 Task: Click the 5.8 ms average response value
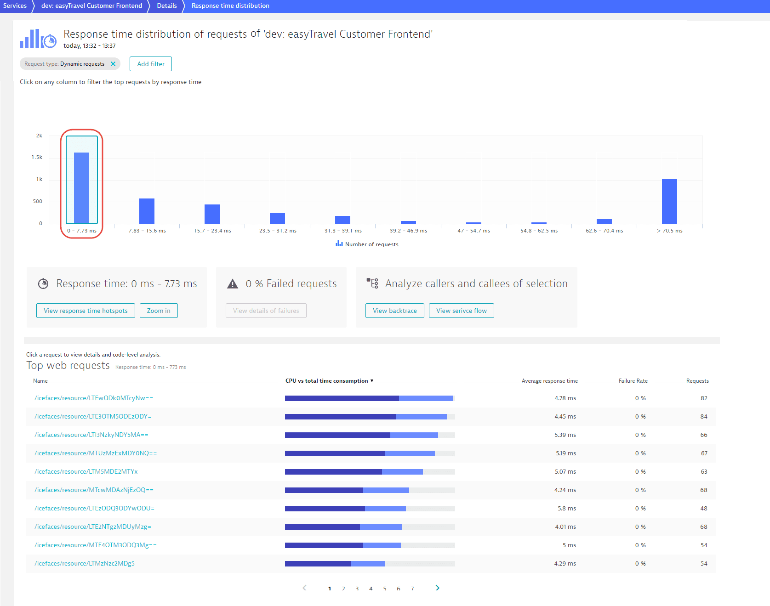click(x=567, y=509)
